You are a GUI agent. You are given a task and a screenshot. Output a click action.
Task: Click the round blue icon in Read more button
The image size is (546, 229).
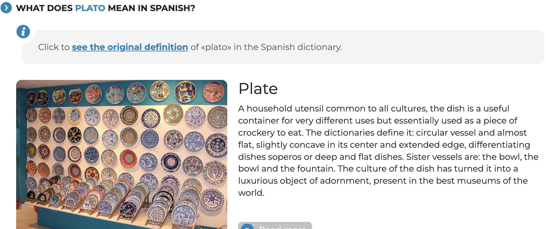247,228
